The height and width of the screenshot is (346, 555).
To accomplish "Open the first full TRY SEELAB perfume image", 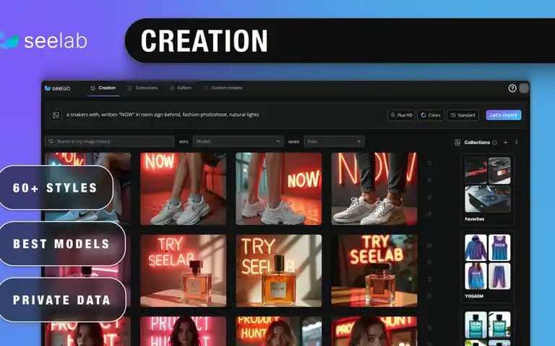I will click(184, 271).
